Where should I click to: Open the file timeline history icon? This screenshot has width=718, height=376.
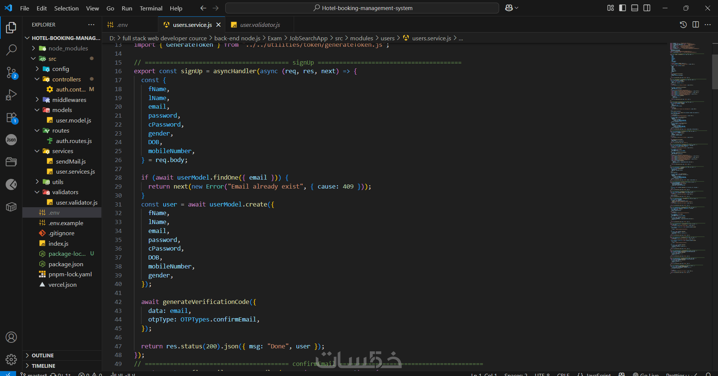(683, 25)
